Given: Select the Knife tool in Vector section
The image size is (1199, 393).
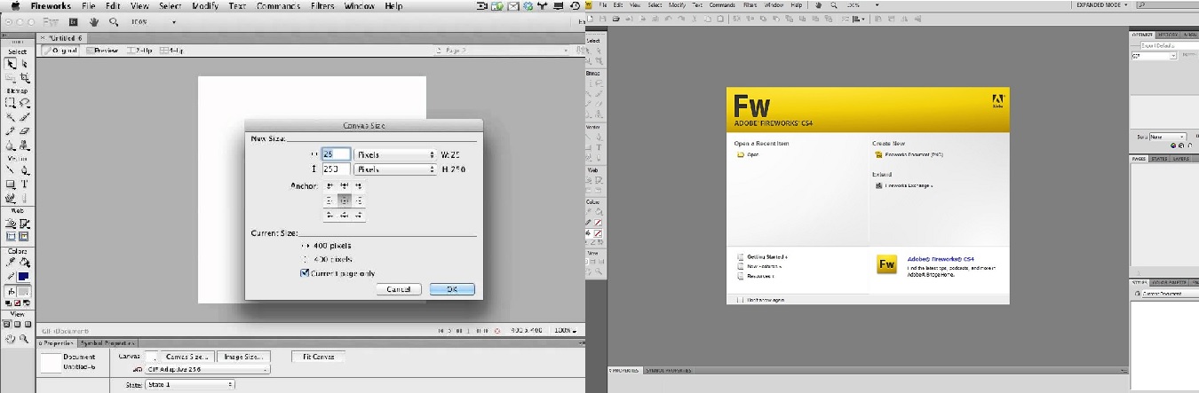Looking at the screenshot, I should [x=24, y=197].
